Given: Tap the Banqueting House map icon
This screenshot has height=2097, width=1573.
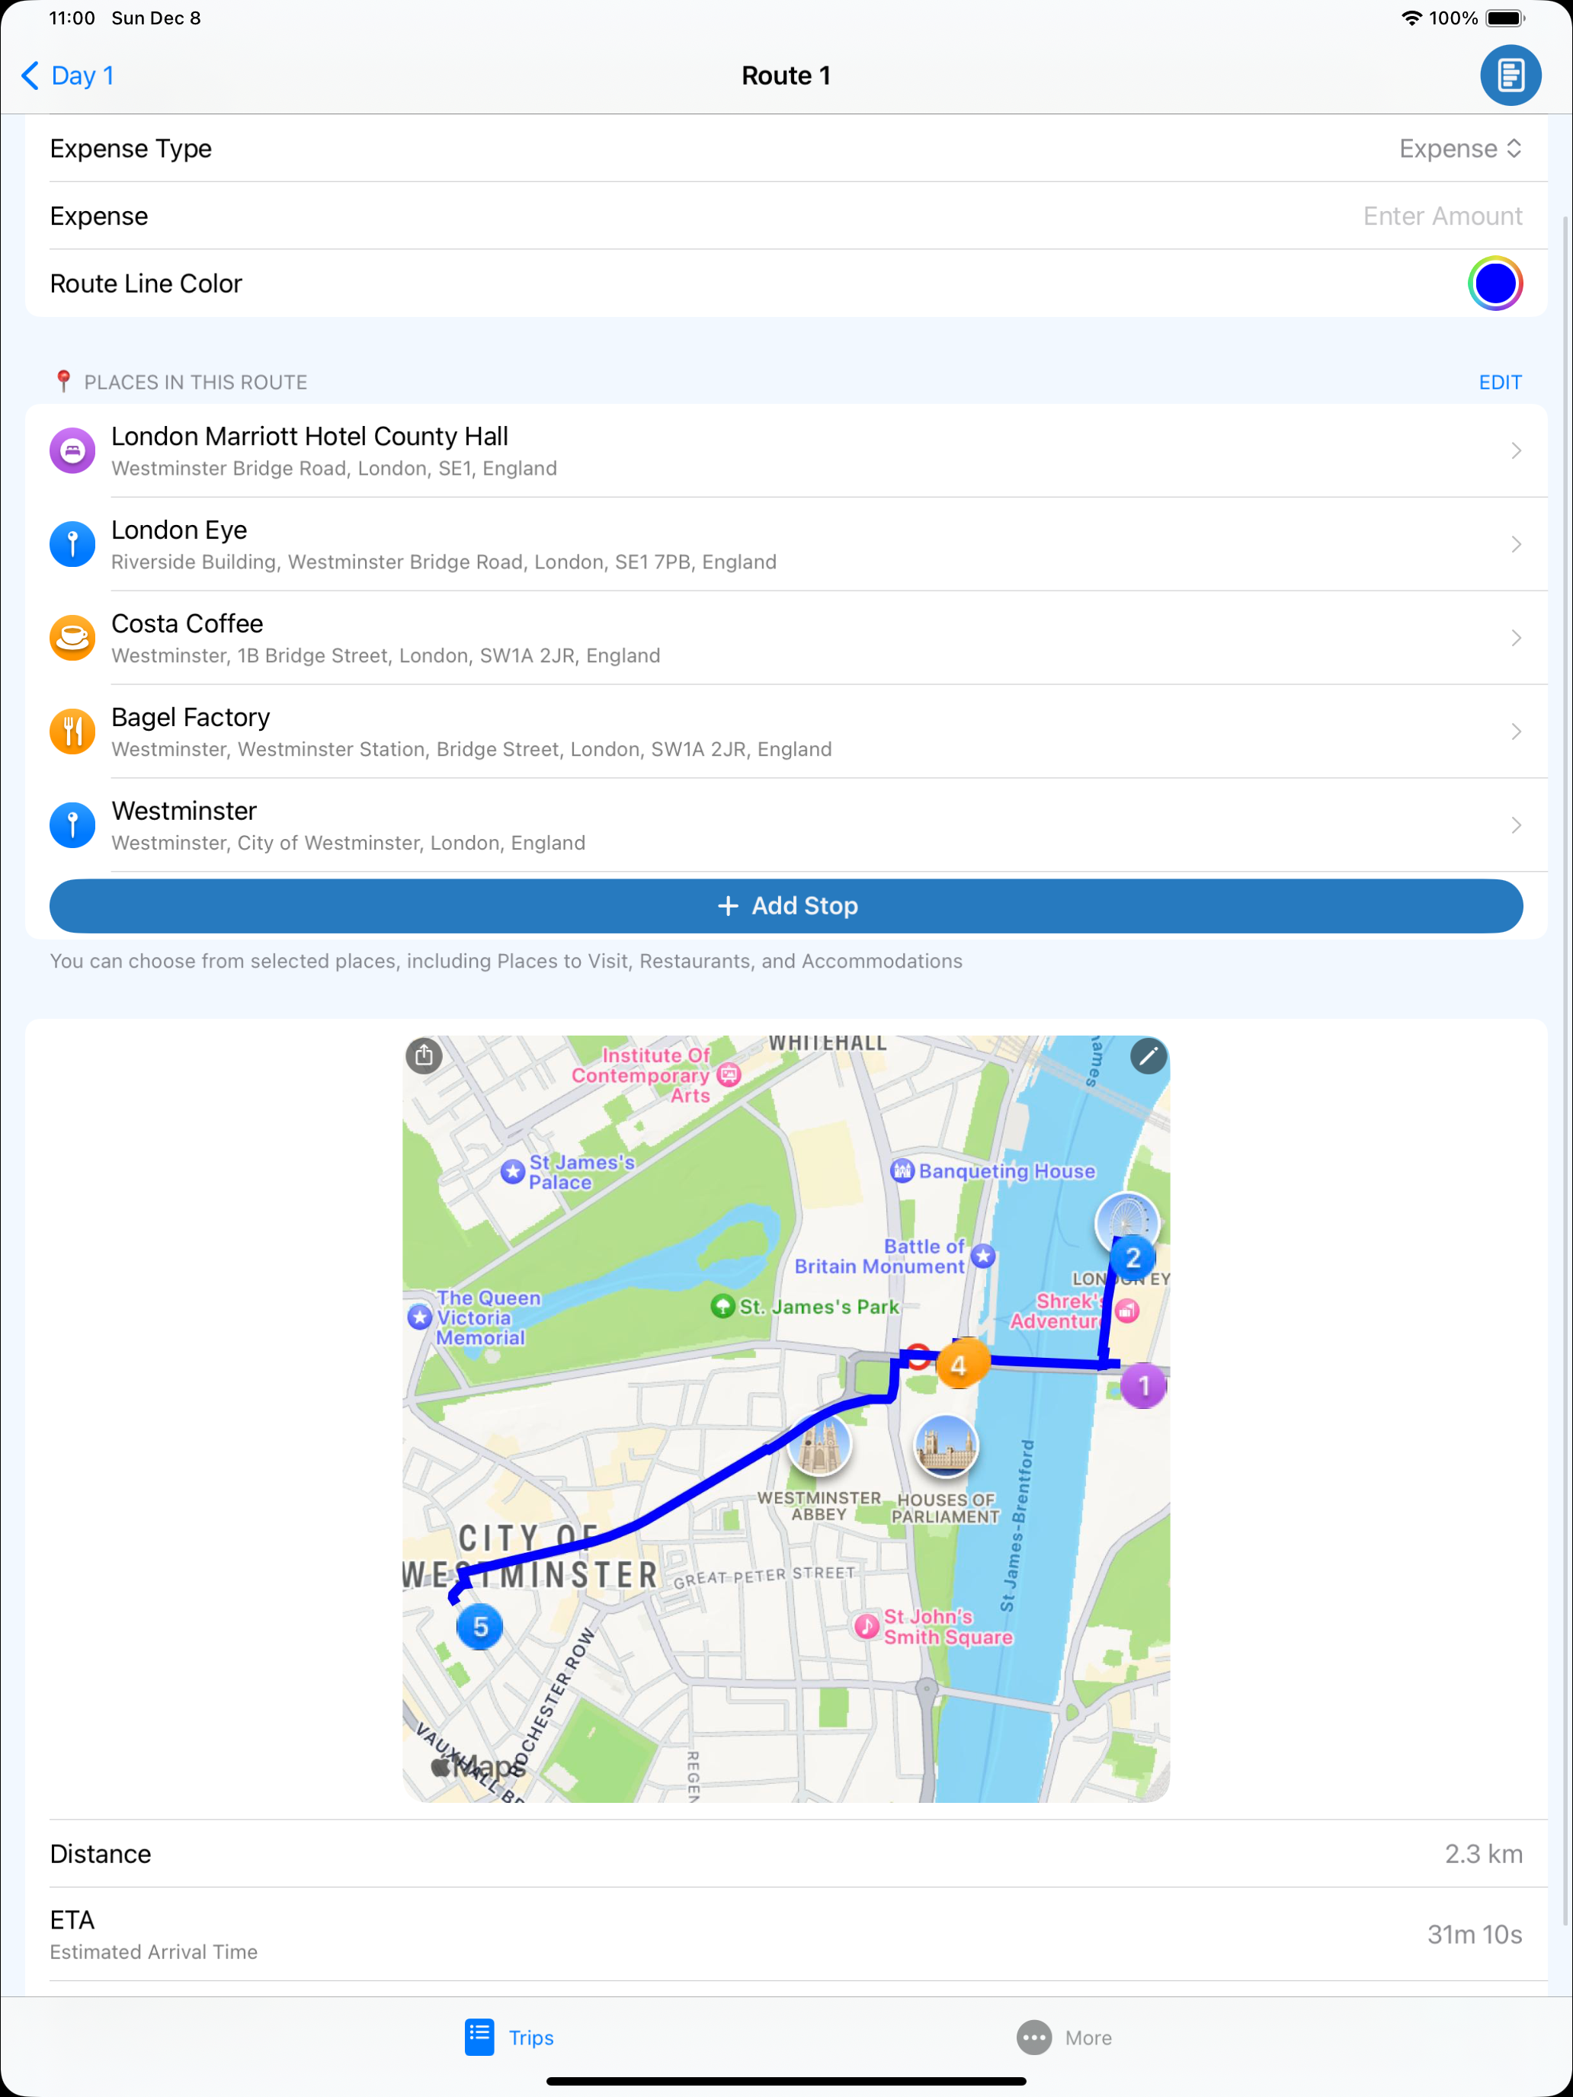Looking at the screenshot, I should point(902,1170).
